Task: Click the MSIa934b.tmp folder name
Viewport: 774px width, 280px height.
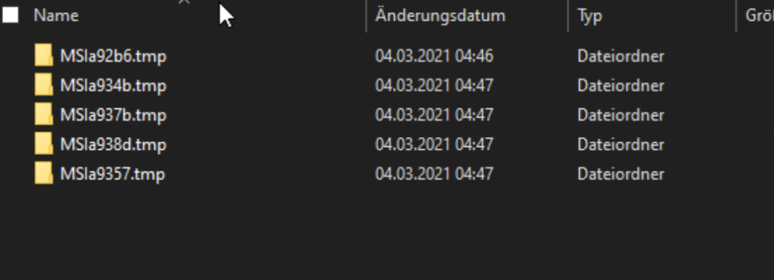Action: click(113, 86)
